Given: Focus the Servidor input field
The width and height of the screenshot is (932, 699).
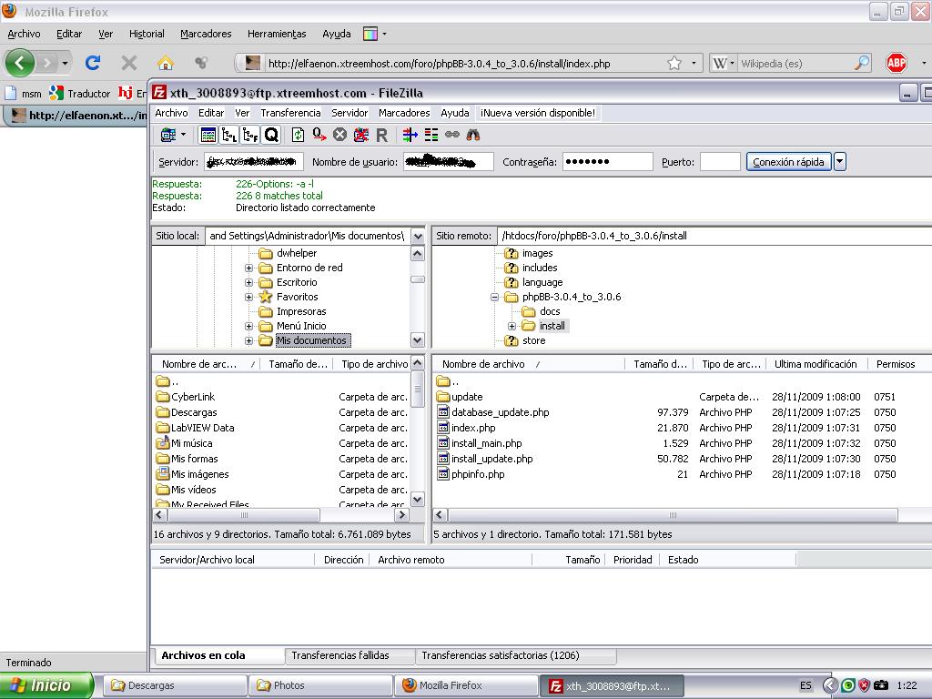Looking at the screenshot, I should [x=254, y=162].
